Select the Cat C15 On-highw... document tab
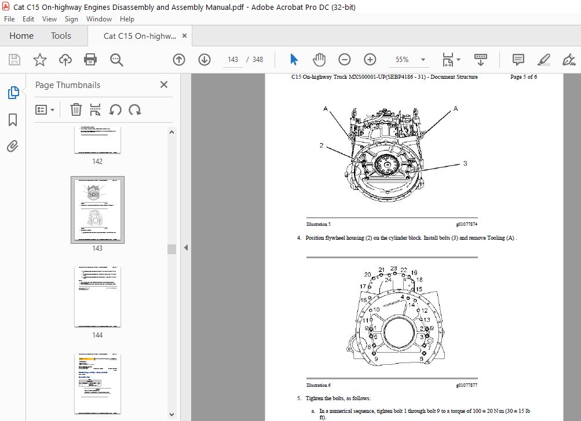The width and height of the screenshot is (581, 421). [x=140, y=36]
